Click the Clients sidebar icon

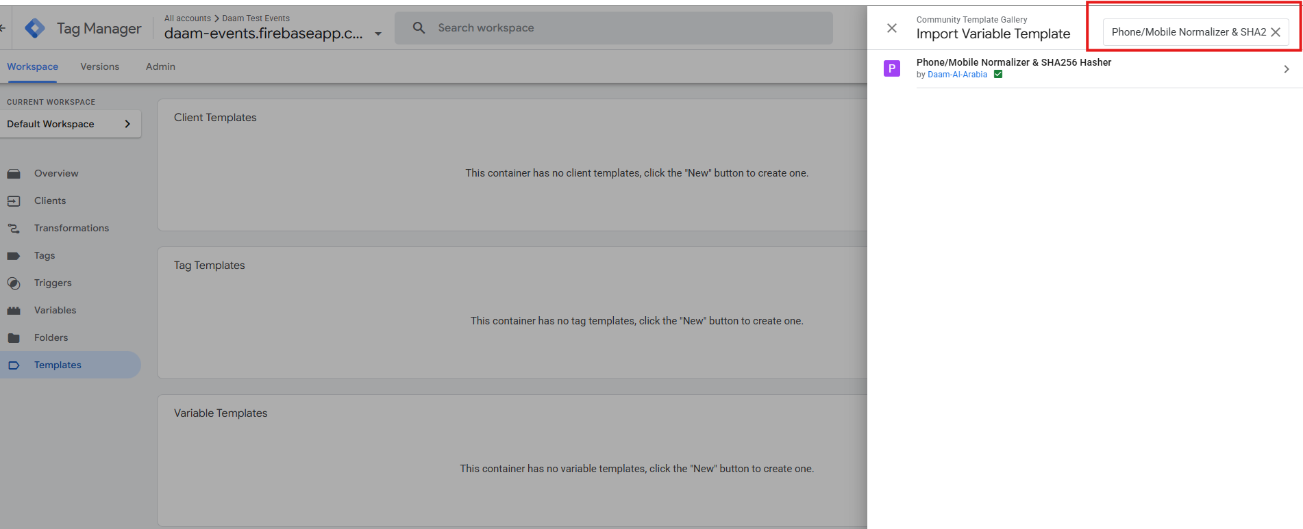point(14,201)
